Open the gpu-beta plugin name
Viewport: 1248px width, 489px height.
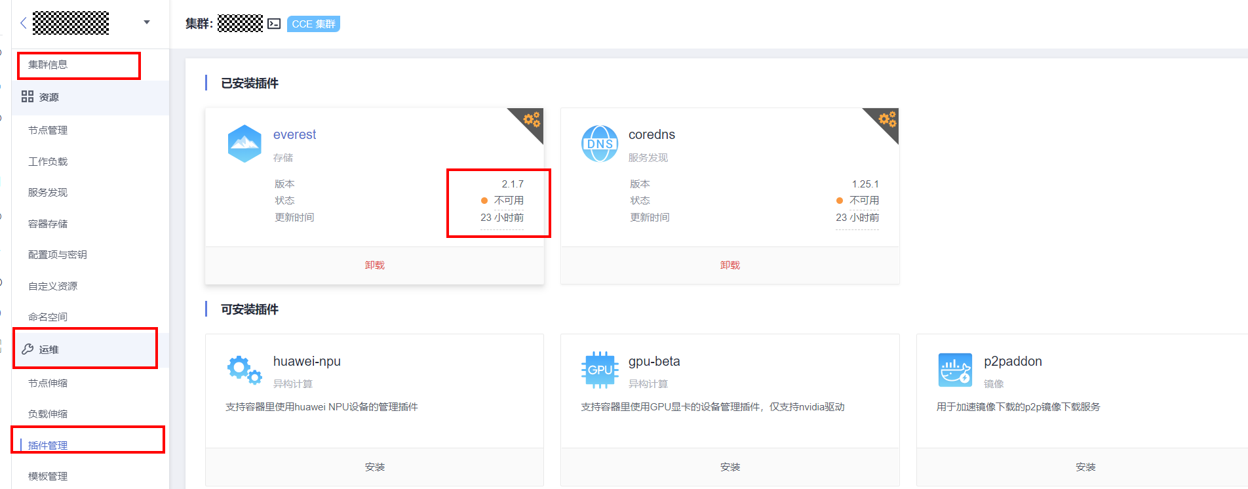[x=654, y=361]
